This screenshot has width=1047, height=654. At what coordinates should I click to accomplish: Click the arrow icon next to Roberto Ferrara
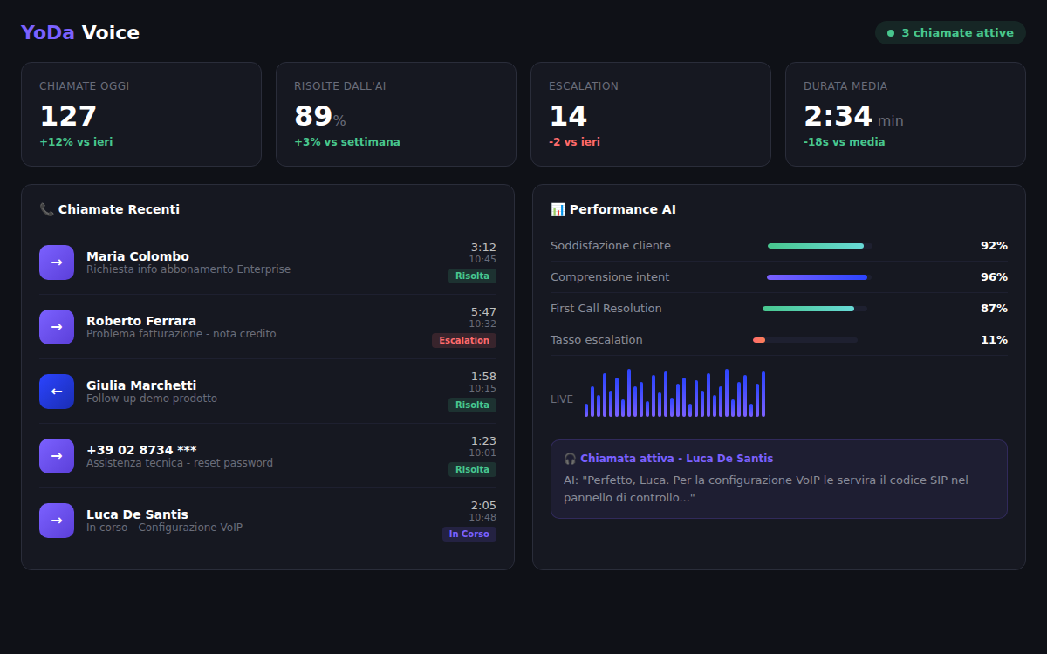pyautogui.click(x=57, y=327)
